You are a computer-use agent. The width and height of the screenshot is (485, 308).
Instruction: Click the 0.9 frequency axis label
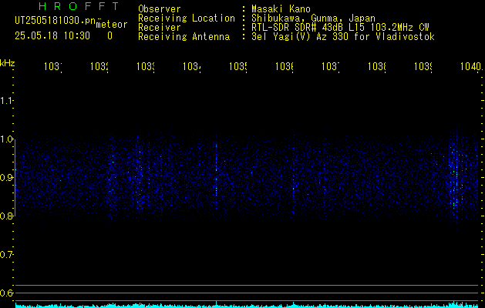6,177
